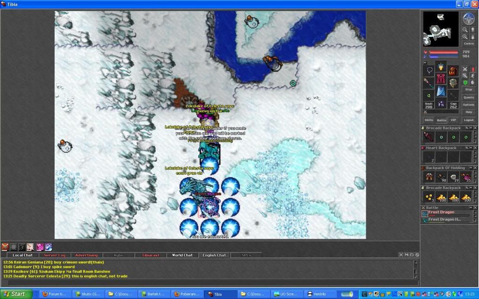Open the NPCs chat tab
Screen dimensions: 479x299
tap(246, 255)
